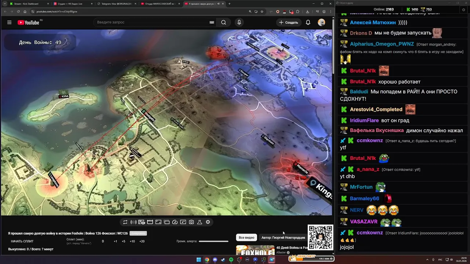Open the flask experiments icon
470x264 pixels.
click(200, 222)
